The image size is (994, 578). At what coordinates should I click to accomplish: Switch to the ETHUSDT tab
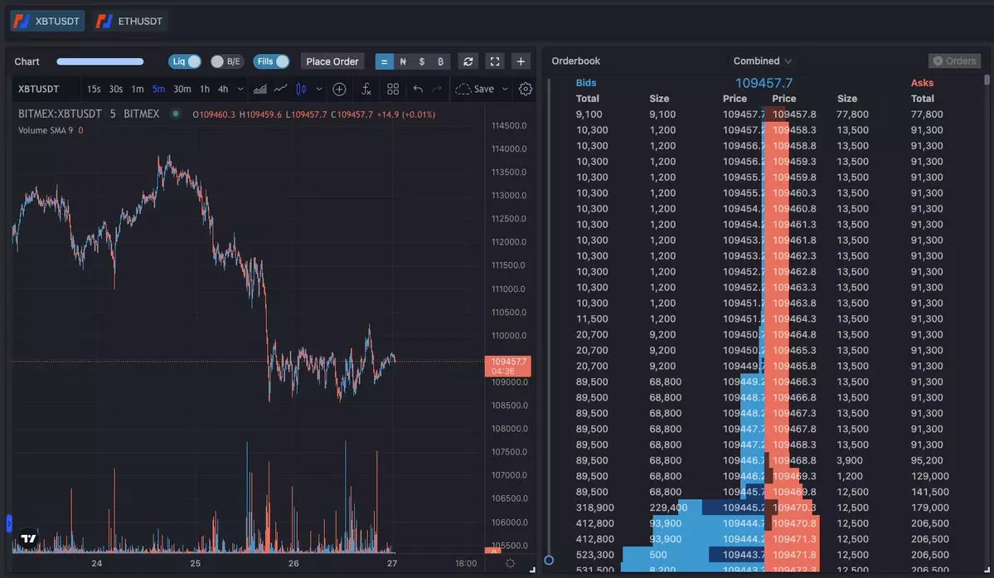130,21
